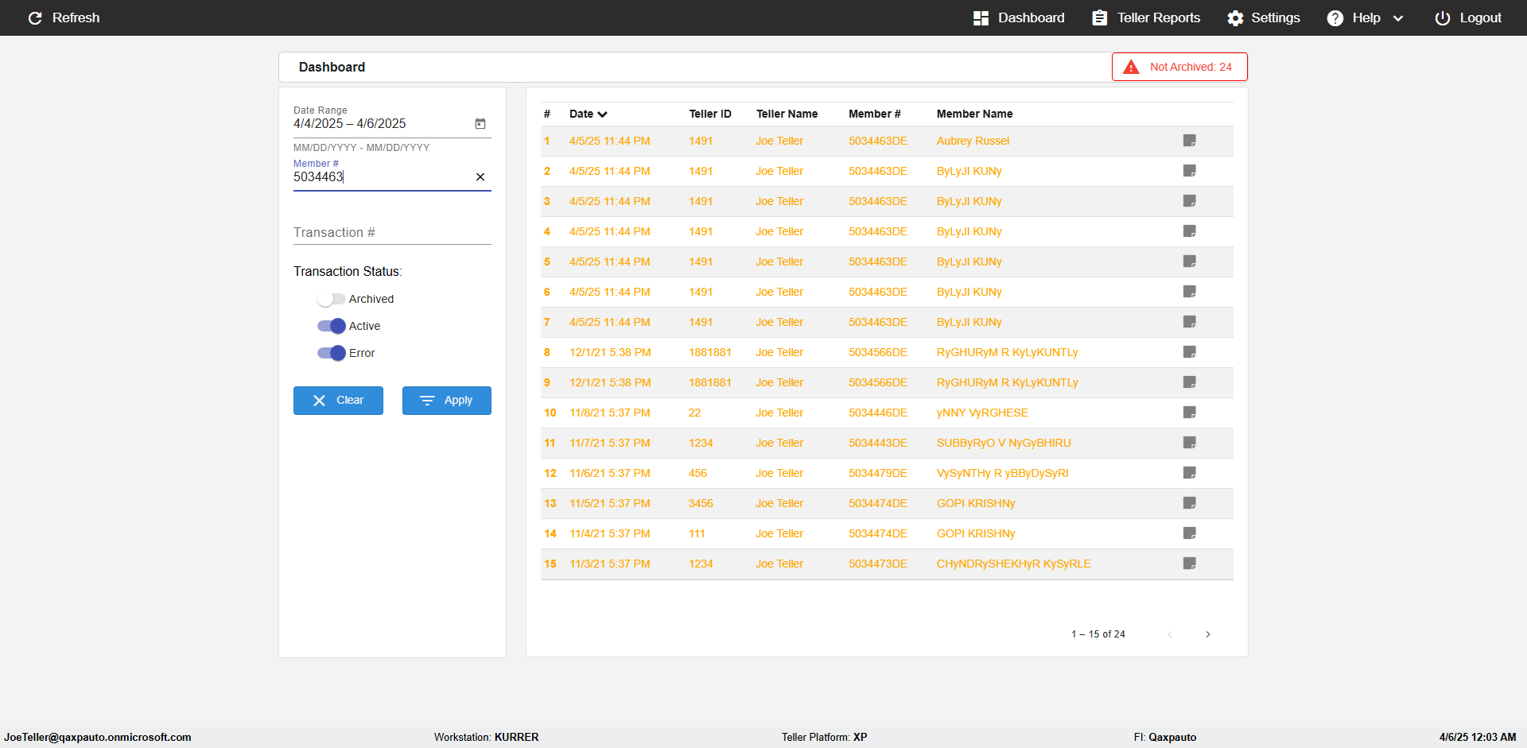
Task: Open note icon for row 8 transaction
Action: 1189,352
